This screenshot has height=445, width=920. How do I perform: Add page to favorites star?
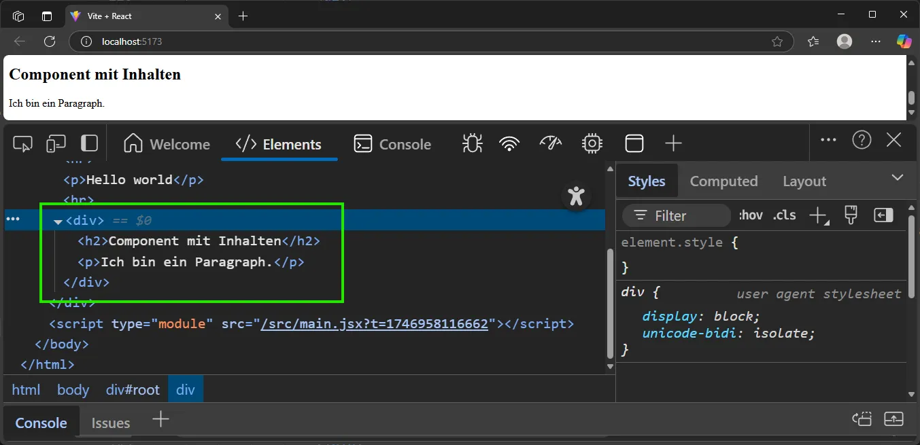coord(777,41)
